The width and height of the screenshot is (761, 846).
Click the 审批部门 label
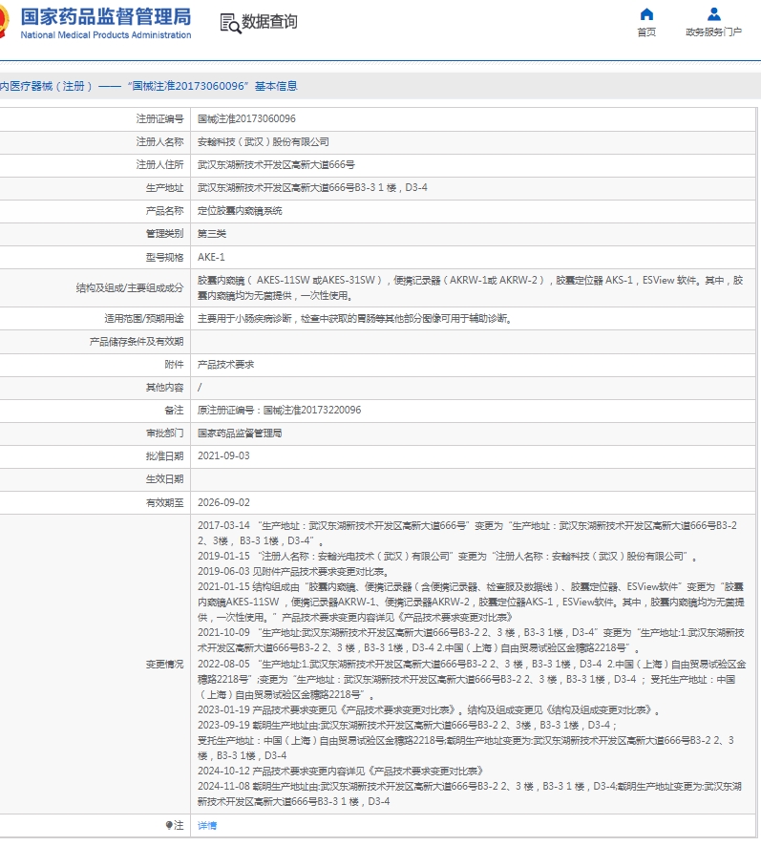(x=164, y=434)
